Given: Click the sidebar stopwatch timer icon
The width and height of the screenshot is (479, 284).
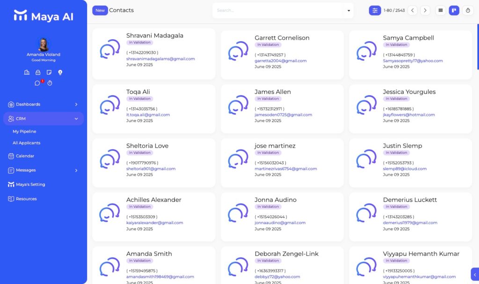Looking at the screenshot, I should (50, 83).
